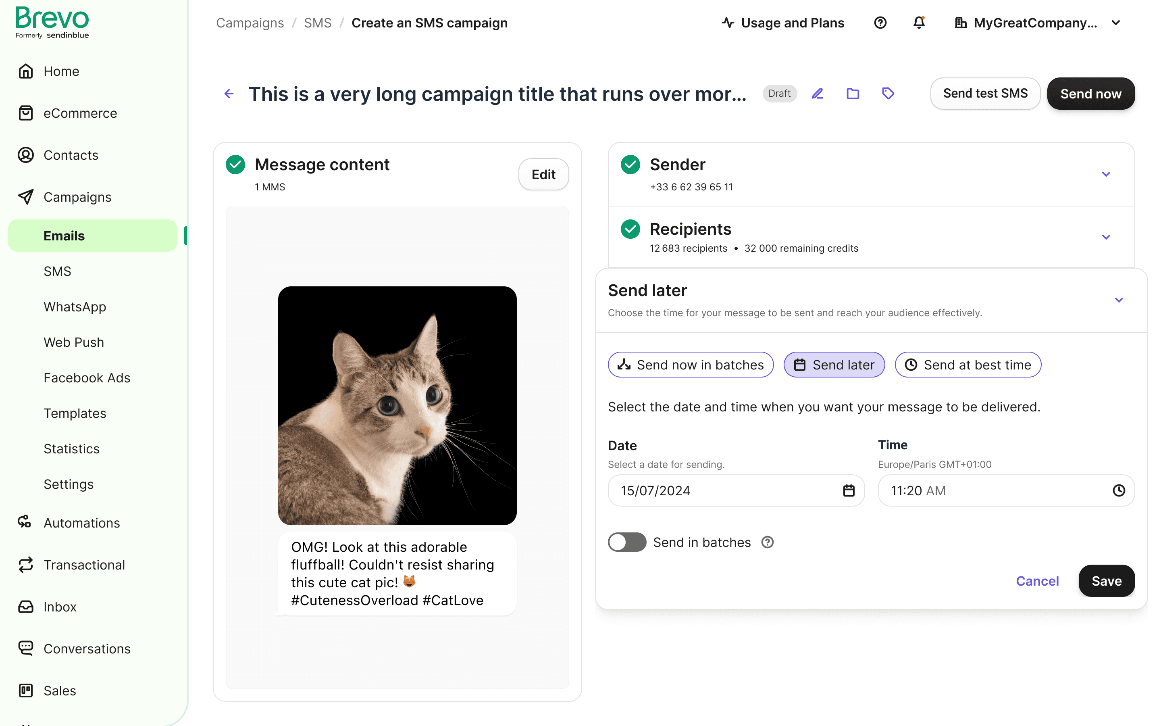The width and height of the screenshot is (1161, 726).
Task: Click the back arrow beside campaign title
Action: point(229,94)
